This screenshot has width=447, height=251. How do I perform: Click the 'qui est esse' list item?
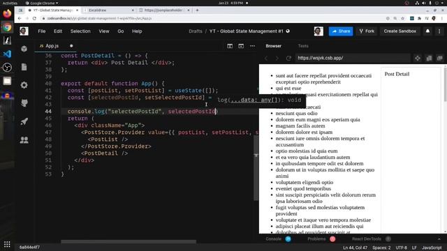click(x=288, y=89)
